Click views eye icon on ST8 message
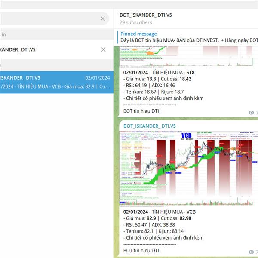Viewport: 258px width, 258px height. 251,113
